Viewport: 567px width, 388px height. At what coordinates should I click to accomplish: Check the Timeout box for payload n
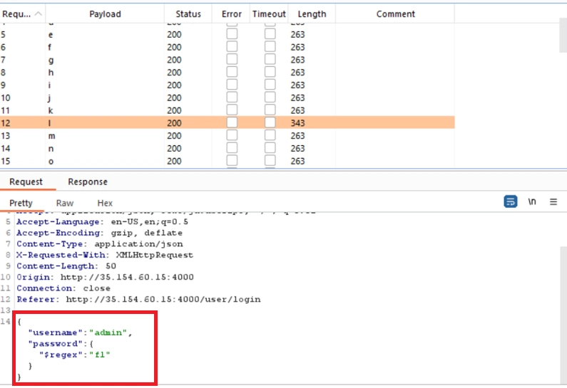click(x=270, y=148)
